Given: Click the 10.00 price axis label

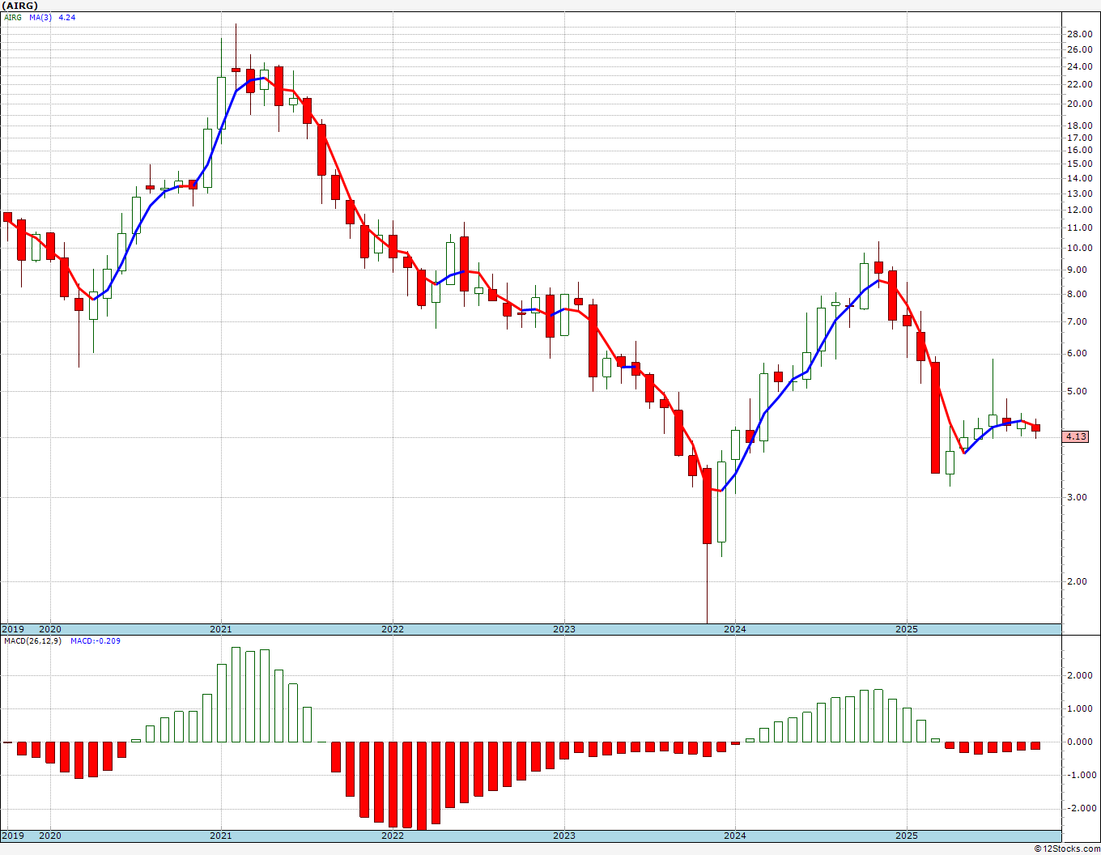Looking at the screenshot, I should point(1079,248).
